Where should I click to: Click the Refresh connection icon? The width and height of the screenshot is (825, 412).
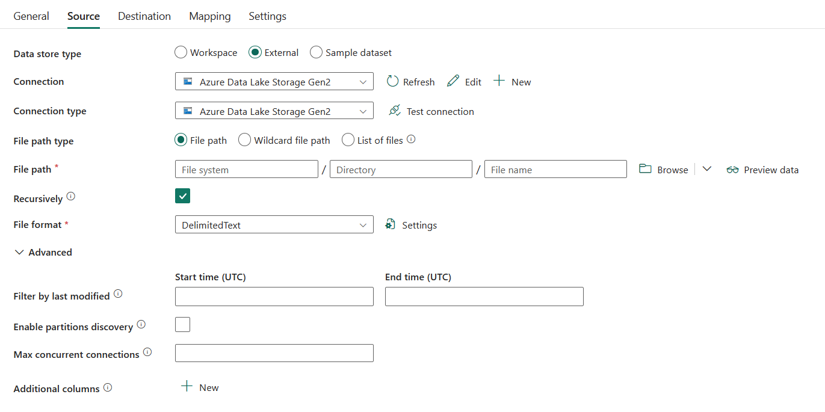coord(393,81)
